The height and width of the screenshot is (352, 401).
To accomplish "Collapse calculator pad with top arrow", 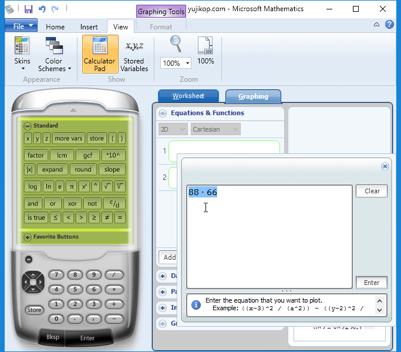I will click(x=73, y=110).
